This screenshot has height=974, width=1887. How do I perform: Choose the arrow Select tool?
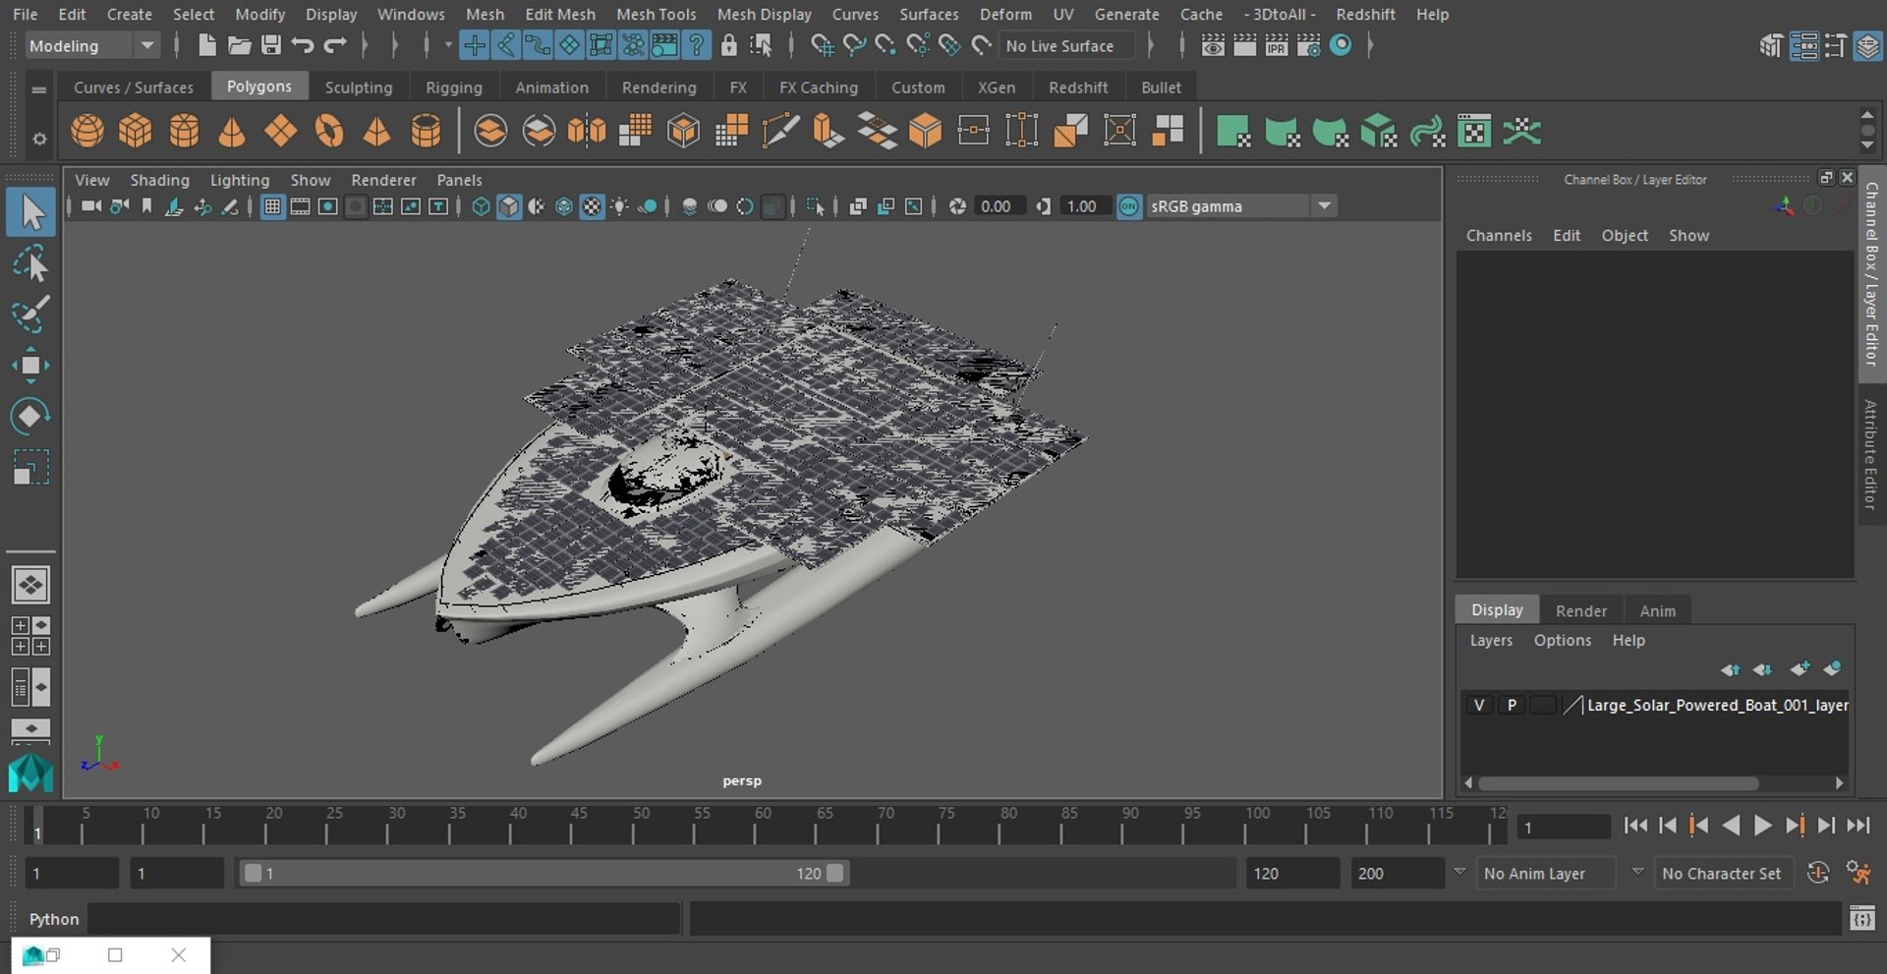[30, 212]
